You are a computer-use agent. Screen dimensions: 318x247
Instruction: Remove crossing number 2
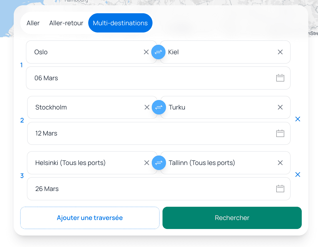pyautogui.click(x=297, y=119)
